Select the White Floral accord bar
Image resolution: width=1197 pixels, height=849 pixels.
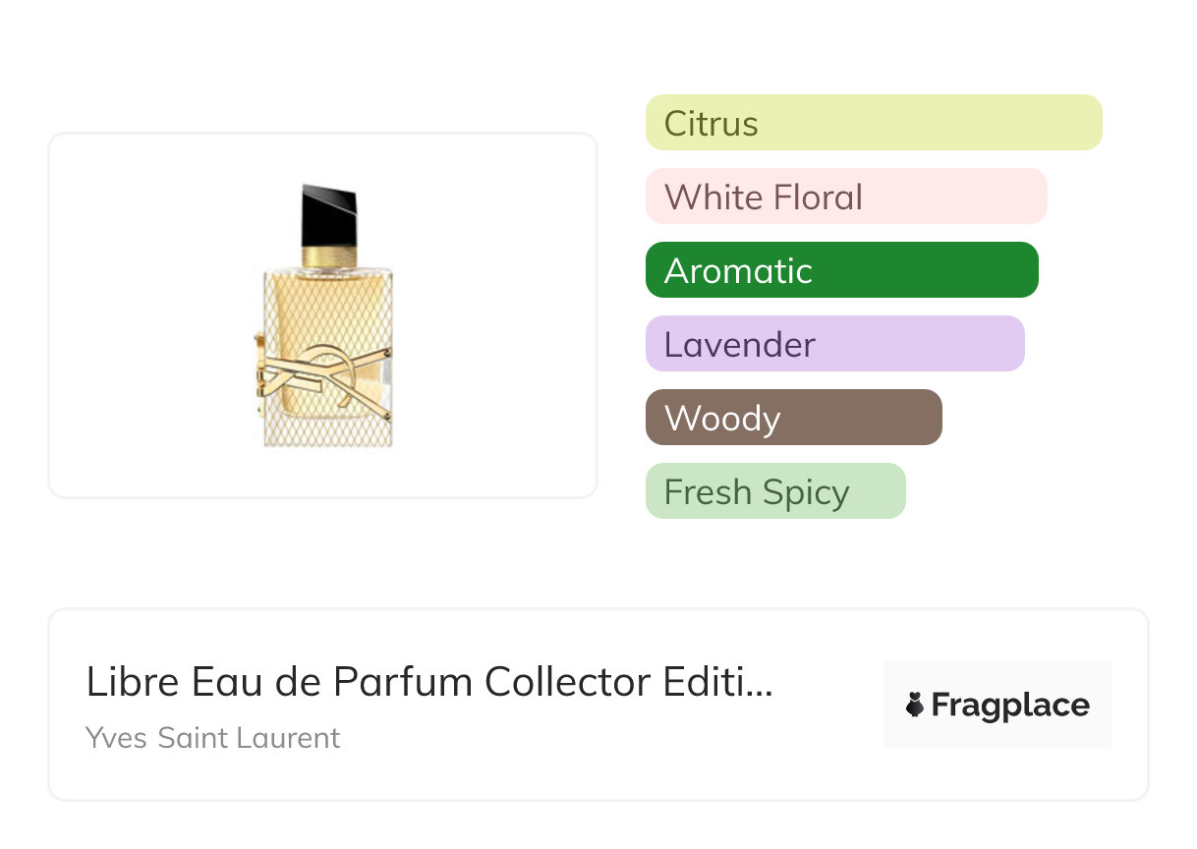coord(846,197)
